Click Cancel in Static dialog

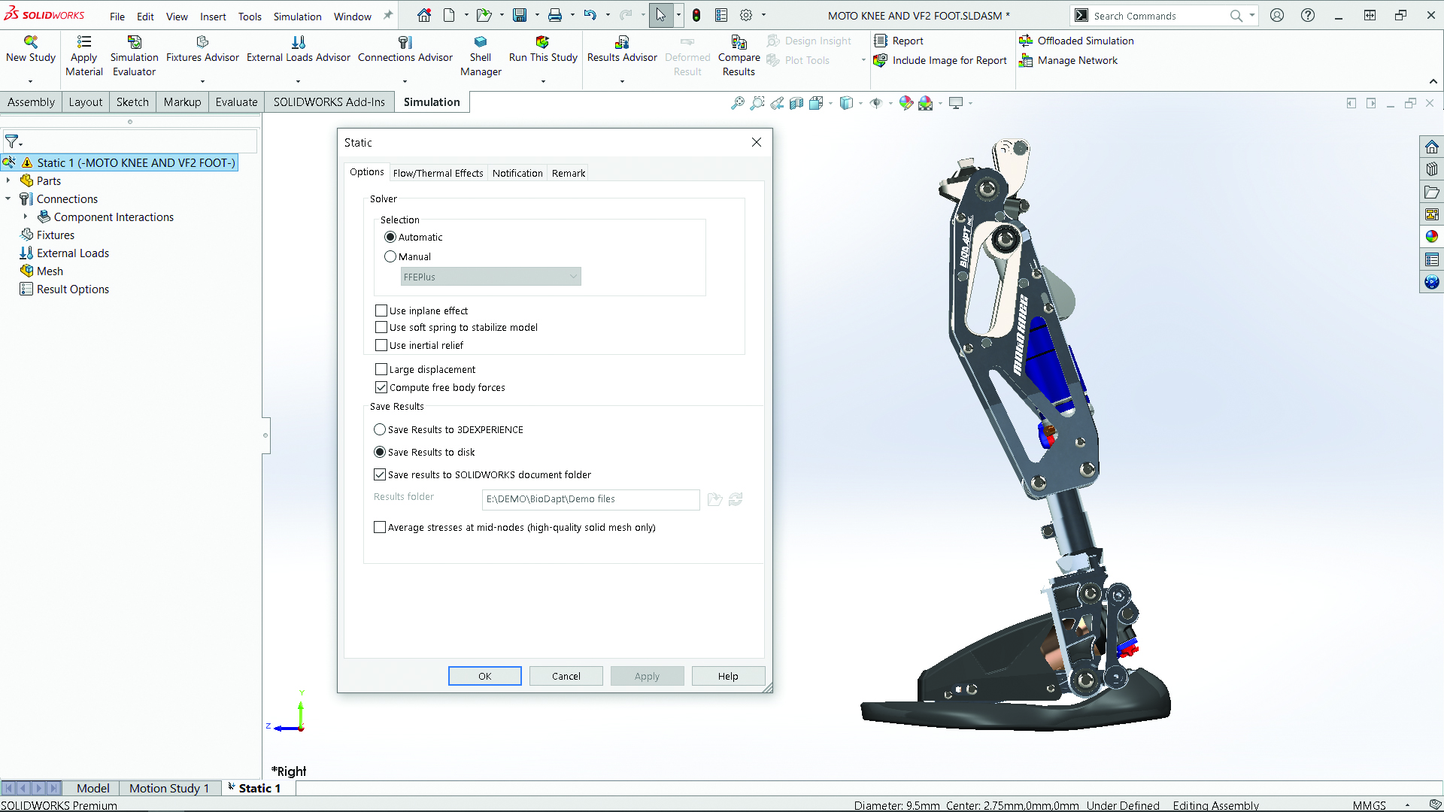566,676
